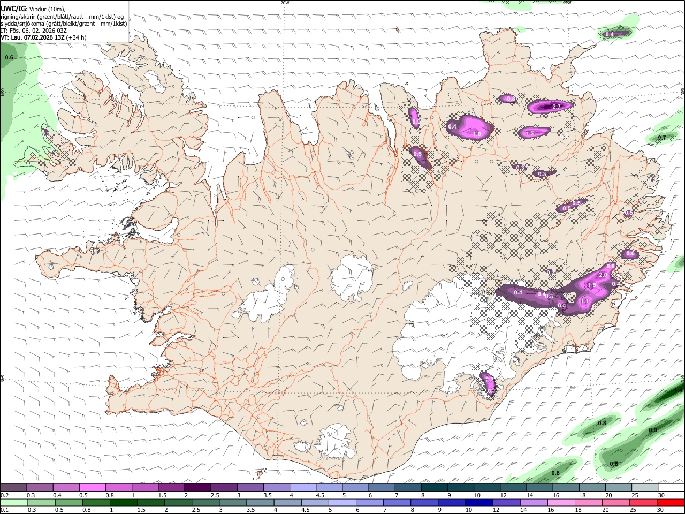The height and width of the screenshot is (514, 685).
Task: Select bottom-row legend swatch labeled 8
Action: click(x=424, y=502)
